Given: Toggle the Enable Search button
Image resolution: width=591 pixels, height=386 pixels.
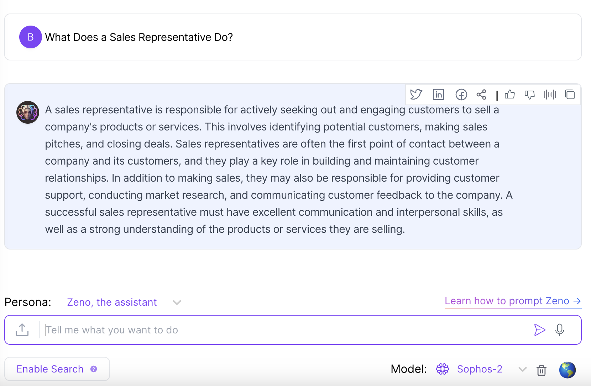Looking at the screenshot, I should 57,369.
